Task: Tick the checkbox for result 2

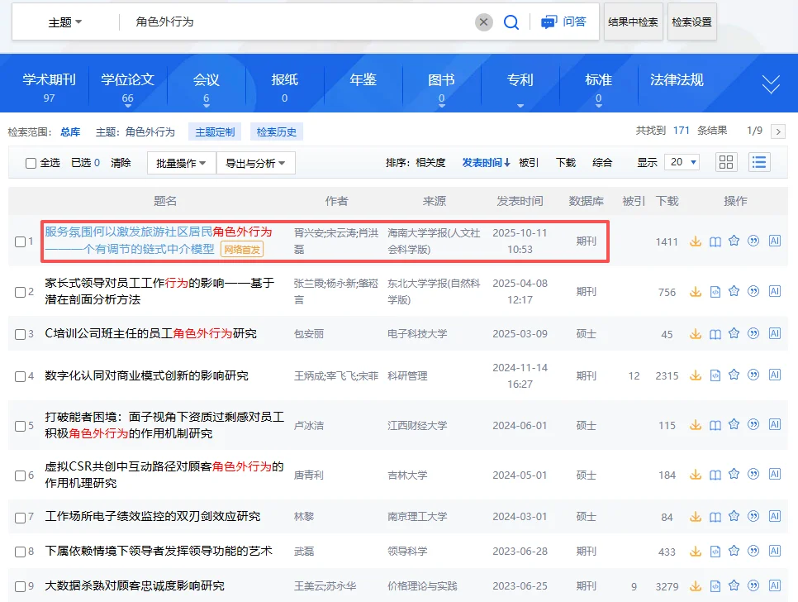Action: pos(21,292)
